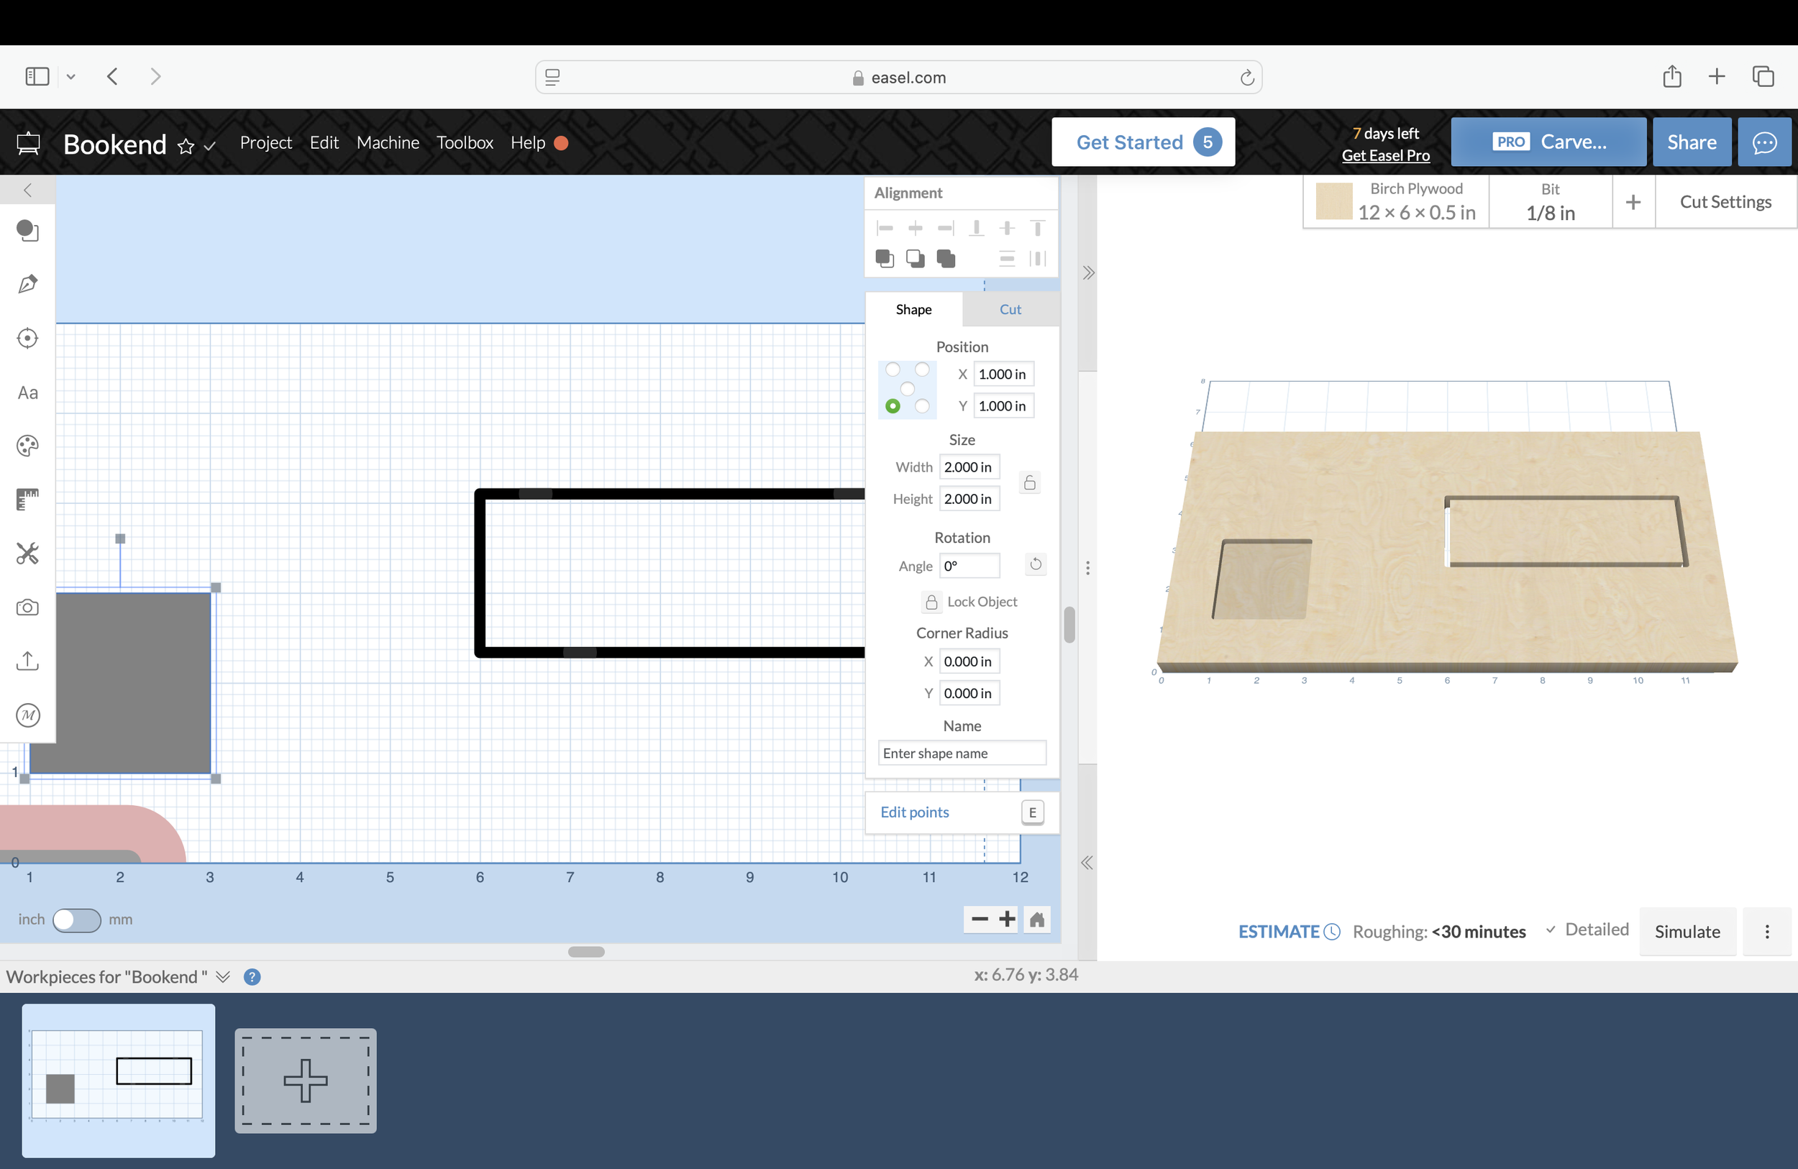The image size is (1798, 1169).
Task: Select the bottom-left position anchor radio
Action: coord(893,406)
